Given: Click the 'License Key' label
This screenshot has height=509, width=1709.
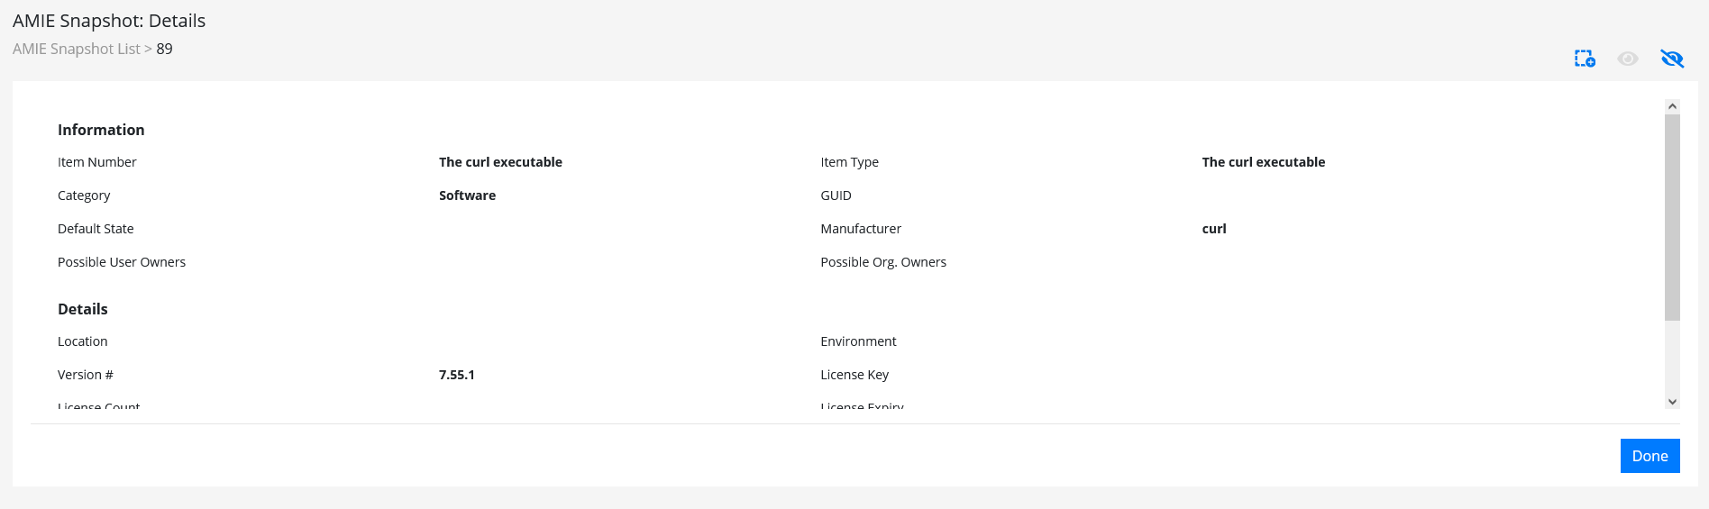Looking at the screenshot, I should pyautogui.click(x=854, y=375).
